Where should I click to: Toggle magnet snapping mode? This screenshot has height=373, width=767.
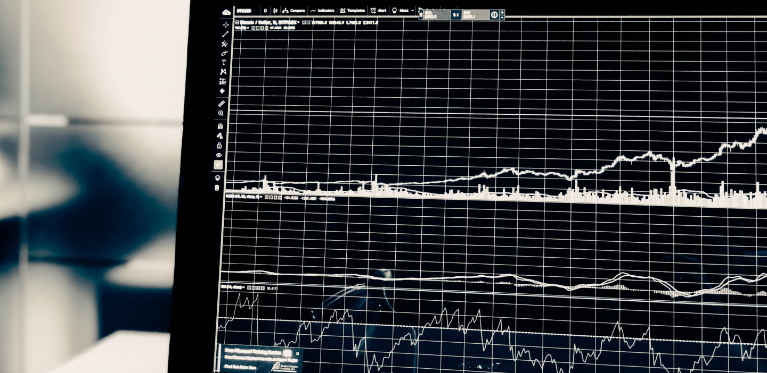coord(220,126)
